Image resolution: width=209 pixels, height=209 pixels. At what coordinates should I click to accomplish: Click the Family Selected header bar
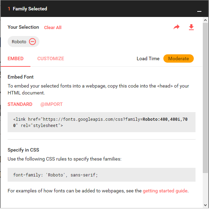coord(104,9)
